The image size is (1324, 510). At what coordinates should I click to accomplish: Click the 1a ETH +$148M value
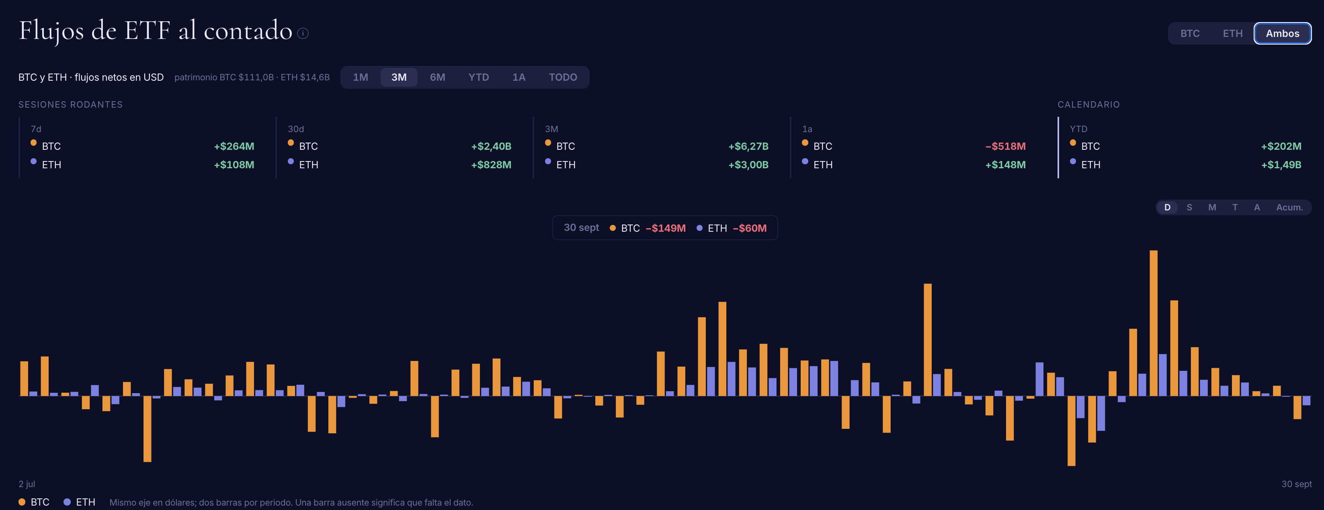tap(1005, 165)
